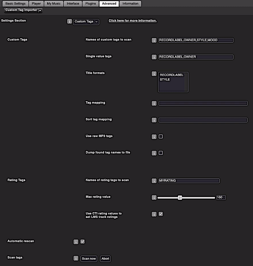Open the Custom Tags section dropdown
The image size is (253, 266).
pos(86,22)
